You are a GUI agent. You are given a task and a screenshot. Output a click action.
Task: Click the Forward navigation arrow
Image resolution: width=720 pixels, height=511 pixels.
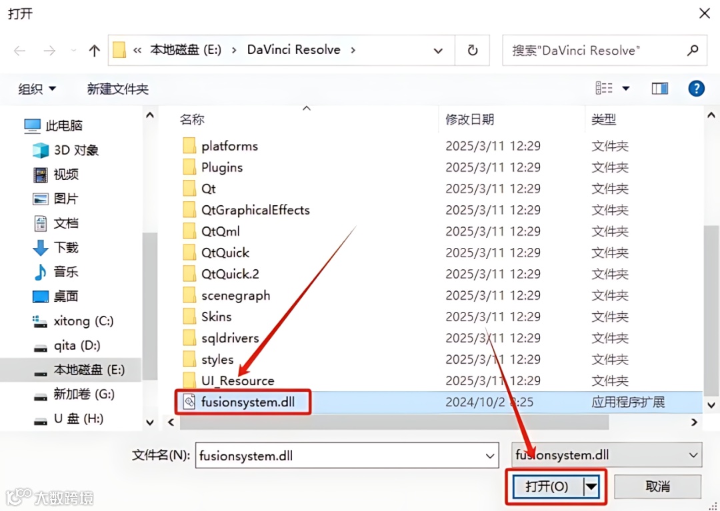pyautogui.click(x=49, y=51)
